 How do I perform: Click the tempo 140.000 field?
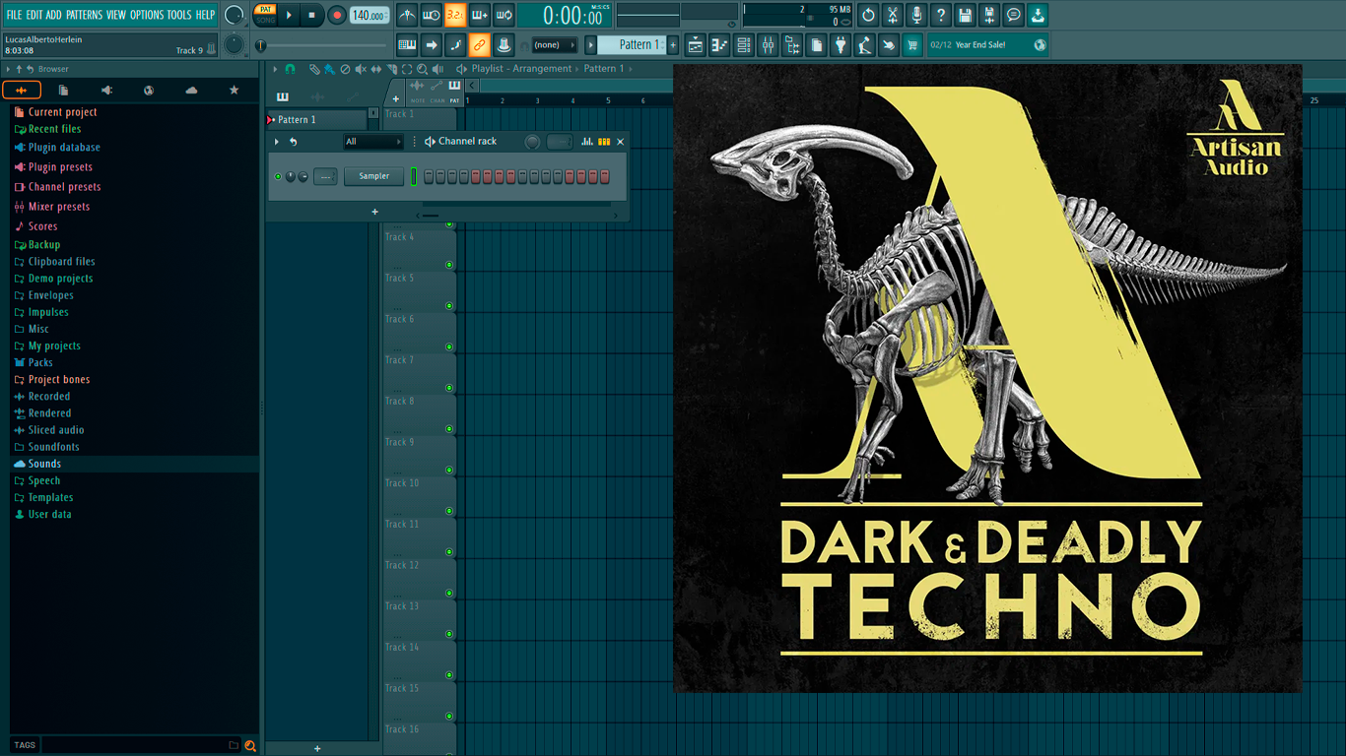tap(370, 15)
